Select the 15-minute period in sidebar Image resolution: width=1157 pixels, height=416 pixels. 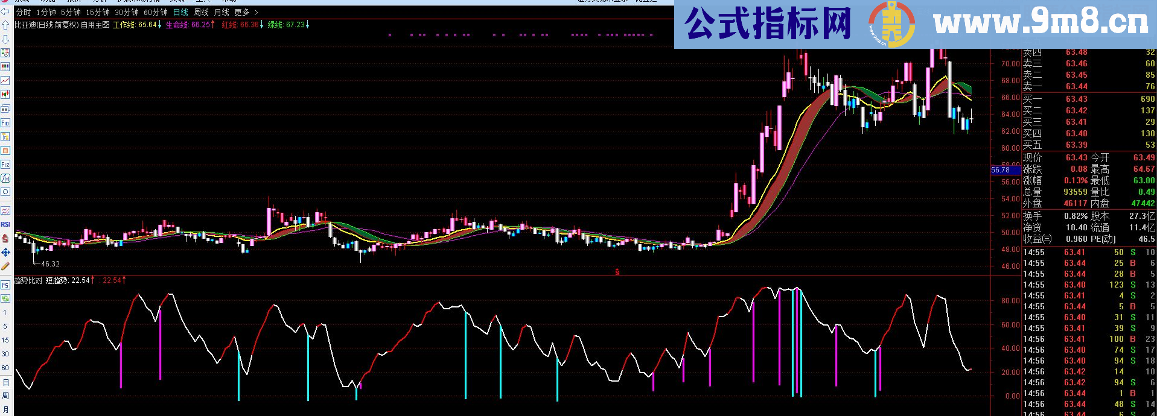tap(5, 340)
